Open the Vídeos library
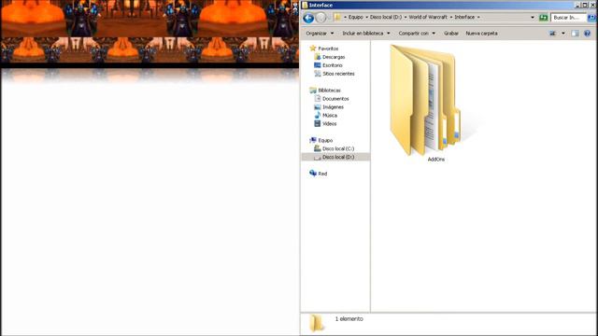 pos(329,124)
